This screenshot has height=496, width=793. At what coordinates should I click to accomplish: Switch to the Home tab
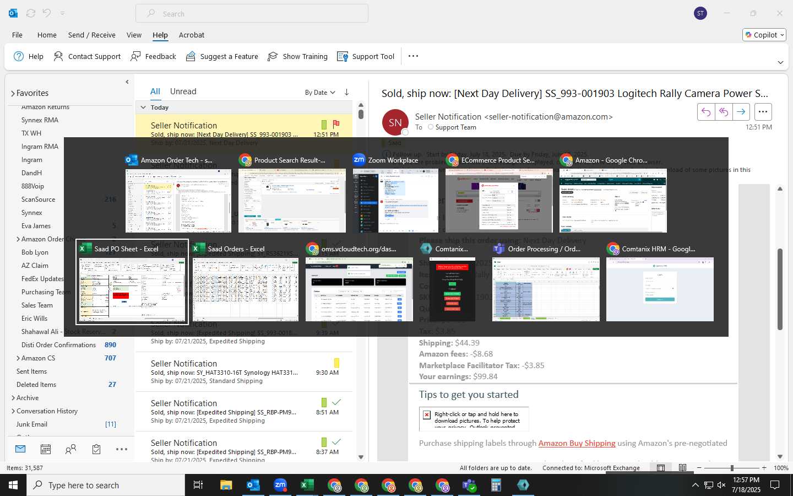47,35
